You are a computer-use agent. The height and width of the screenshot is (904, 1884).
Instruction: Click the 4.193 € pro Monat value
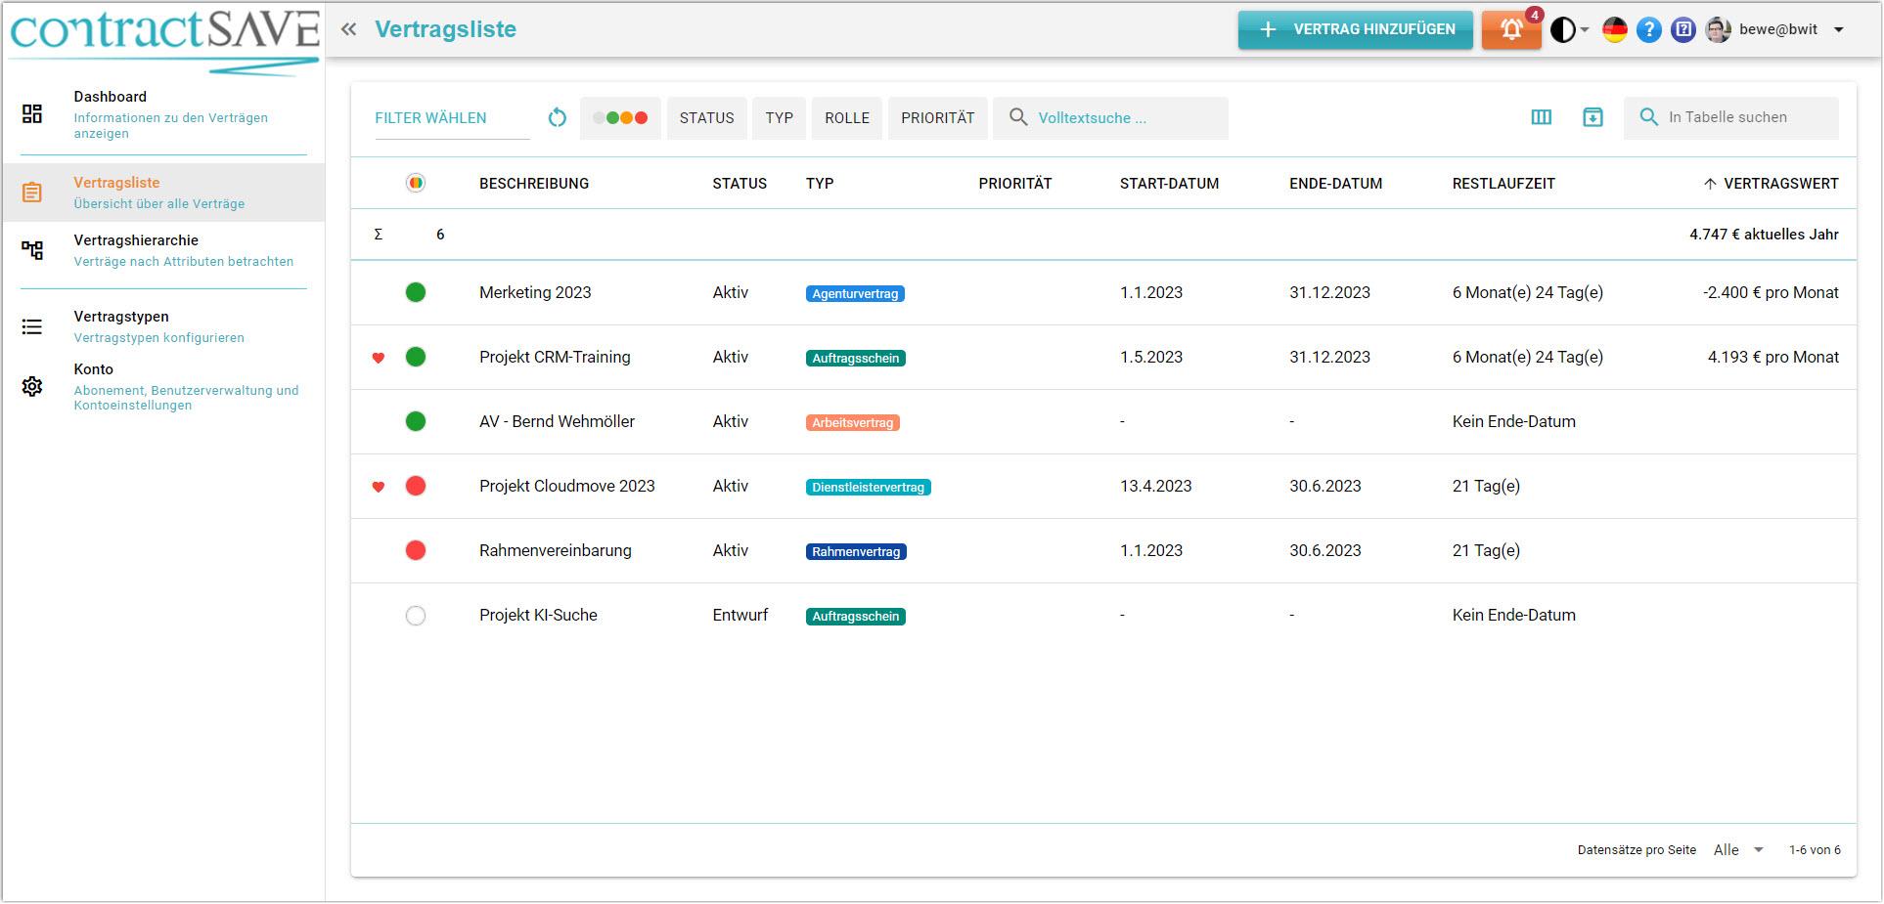1772,357
